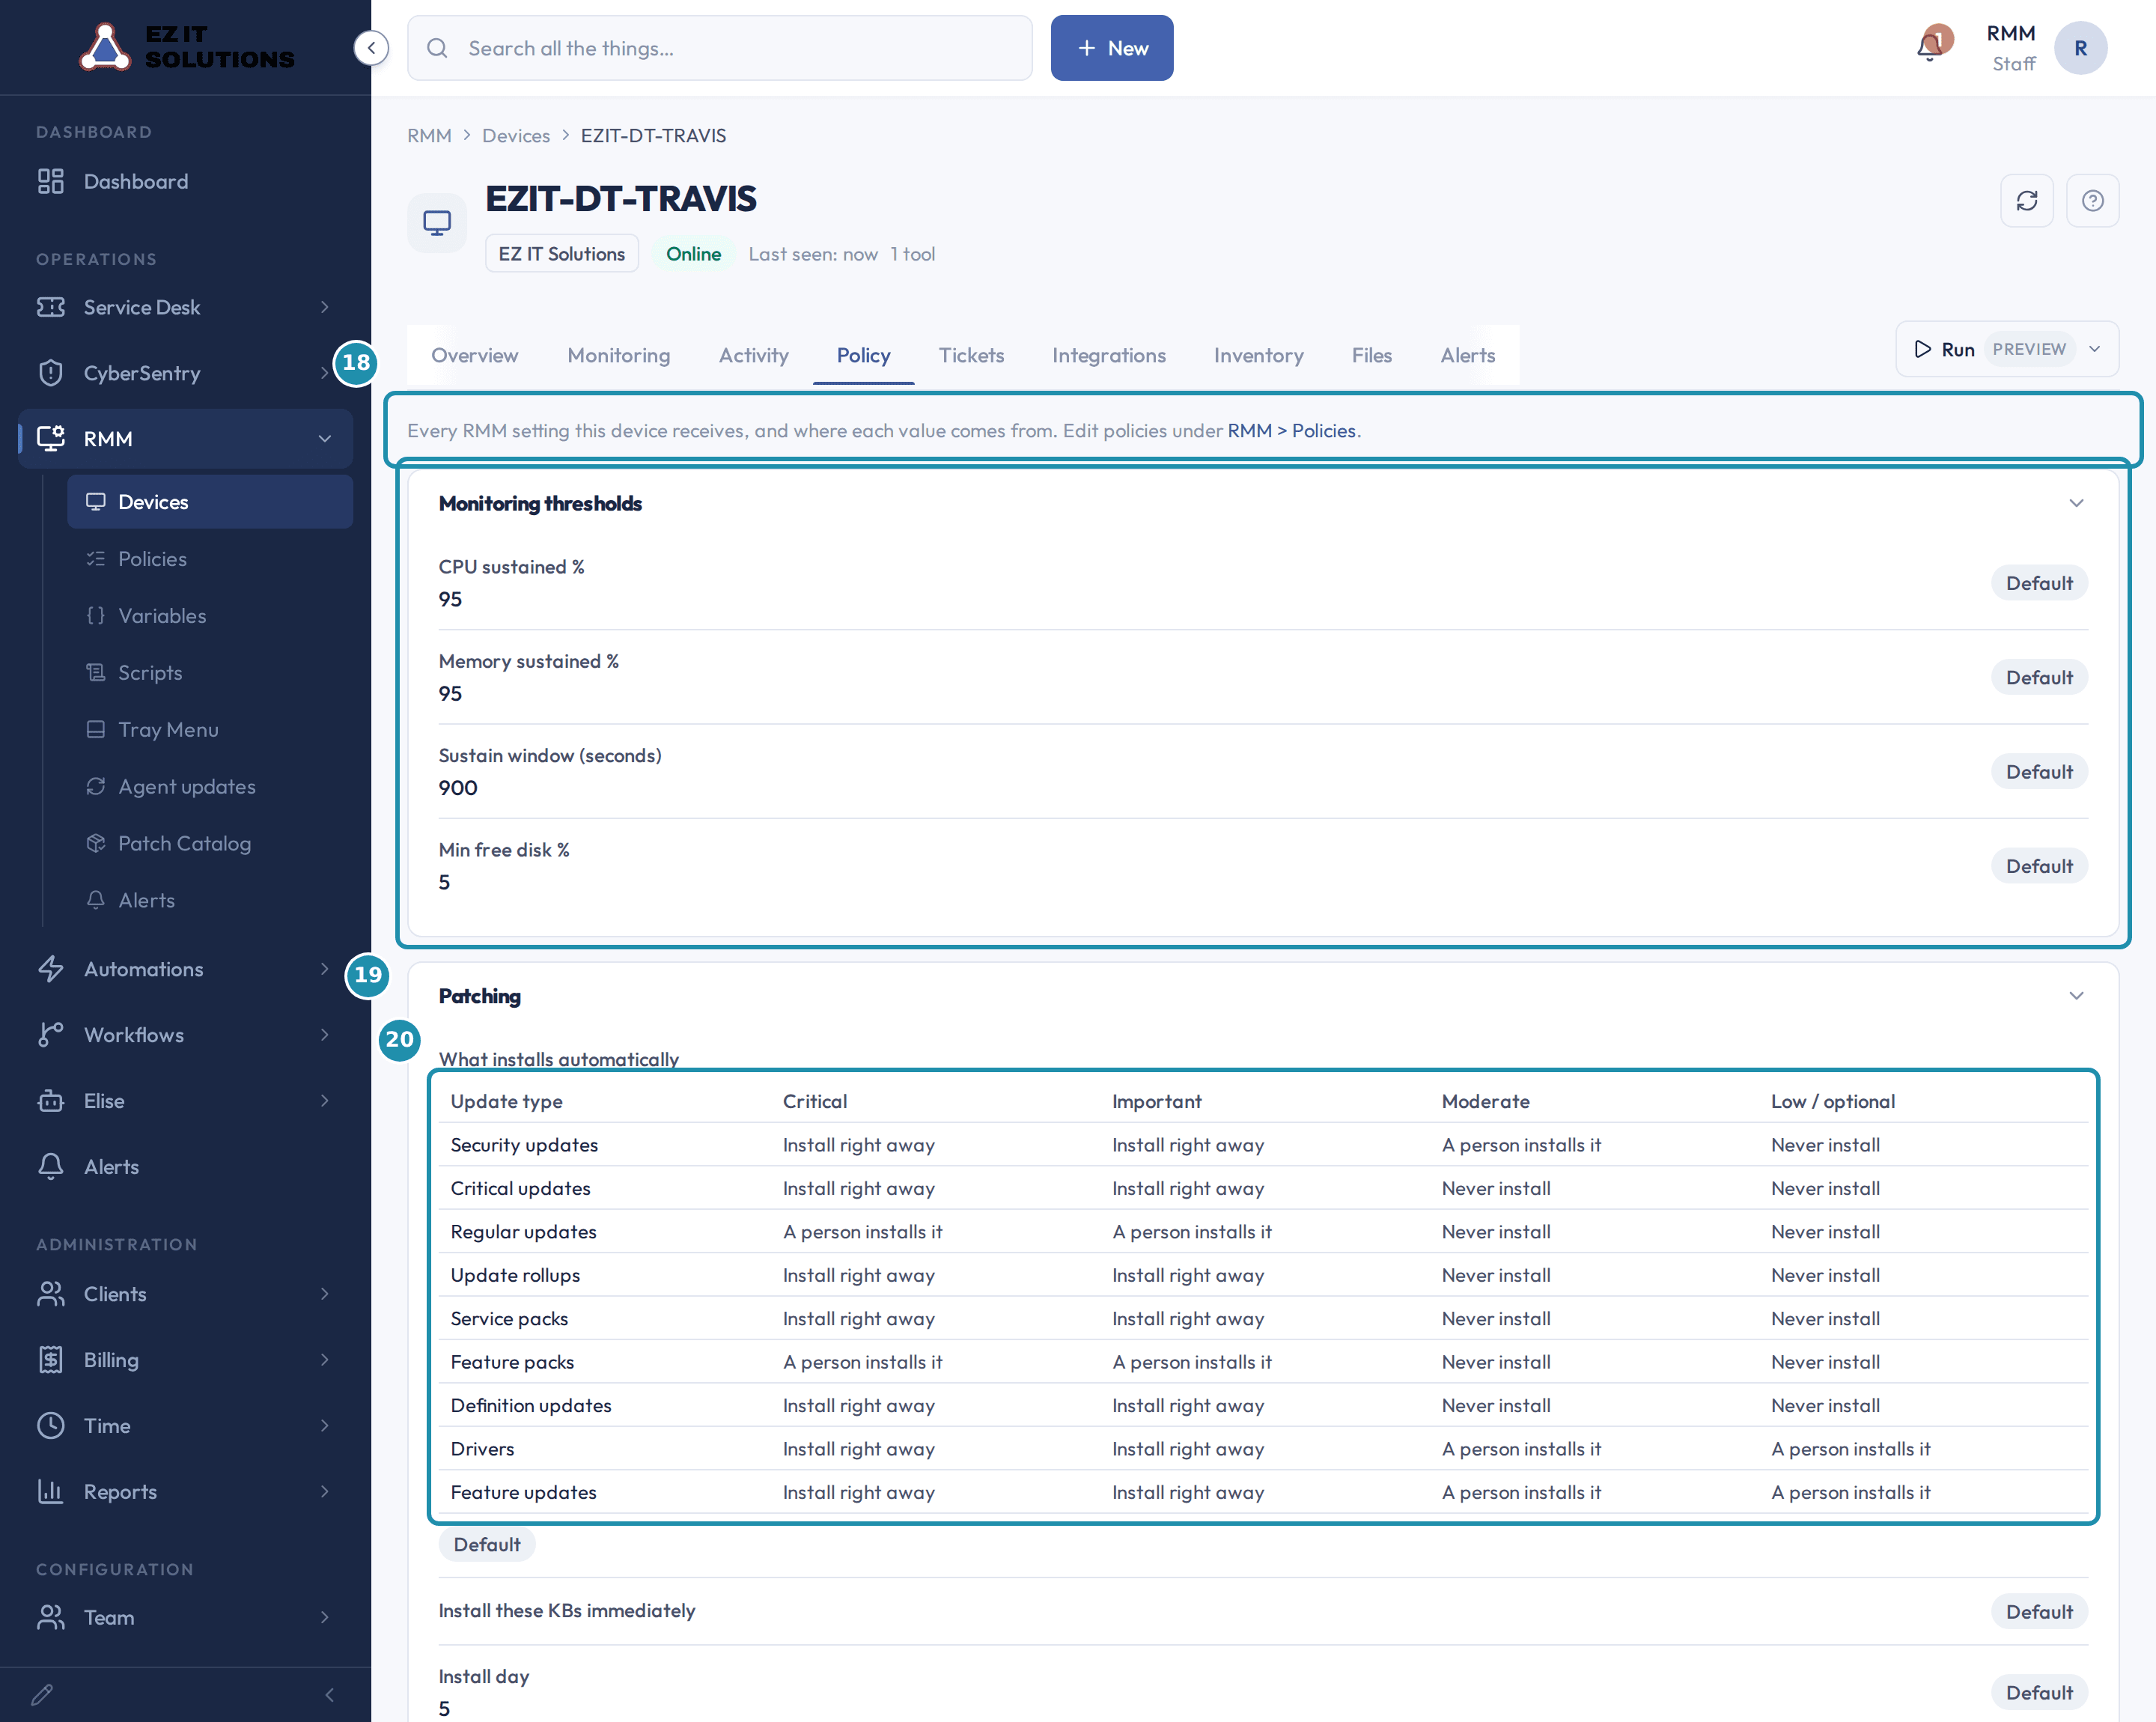Click the Default badge for CPU sustained %
The height and width of the screenshot is (1722, 2156).
click(x=2038, y=583)
